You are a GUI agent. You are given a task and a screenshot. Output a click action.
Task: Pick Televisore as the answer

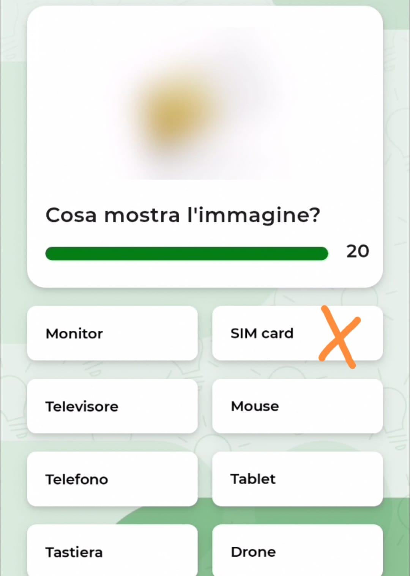click(112, 406)
